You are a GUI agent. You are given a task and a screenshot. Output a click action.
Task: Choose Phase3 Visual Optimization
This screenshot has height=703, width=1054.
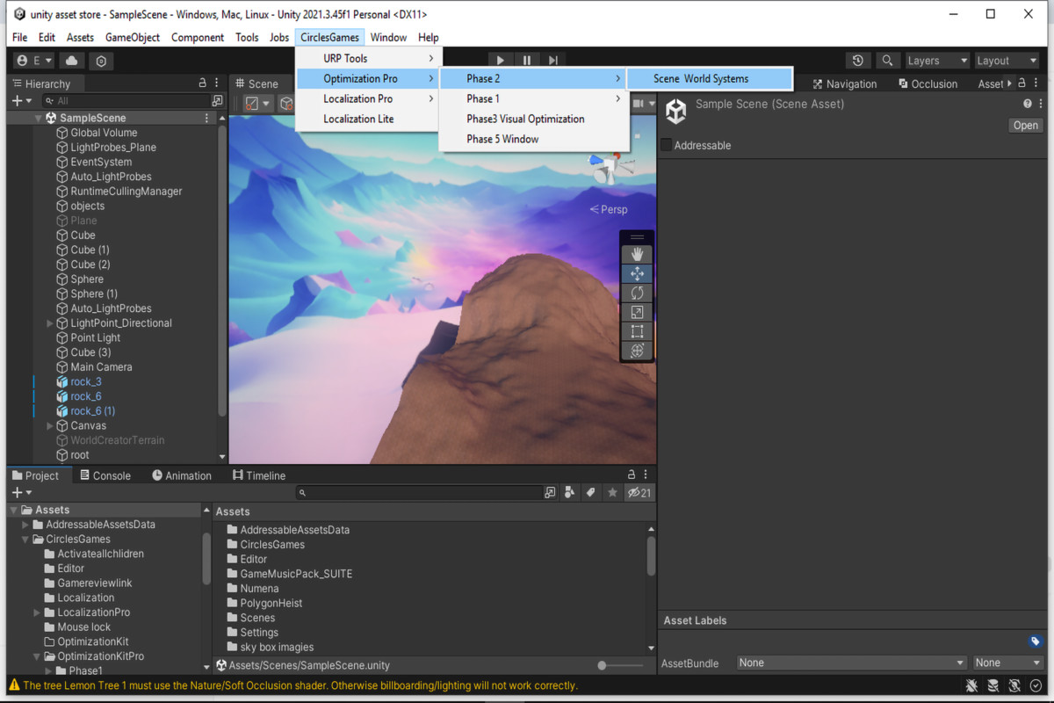(534, 119)
